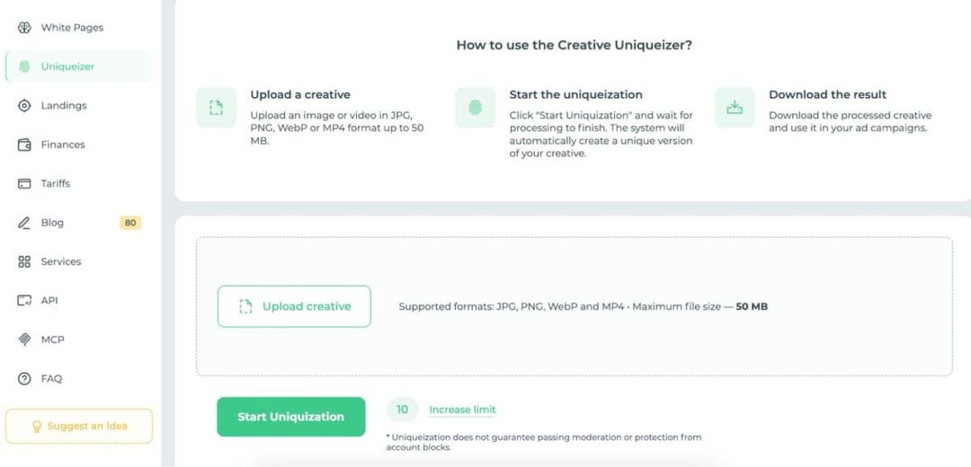
Task: Click the Blog pen icon
Action: (x=24, y=223)
